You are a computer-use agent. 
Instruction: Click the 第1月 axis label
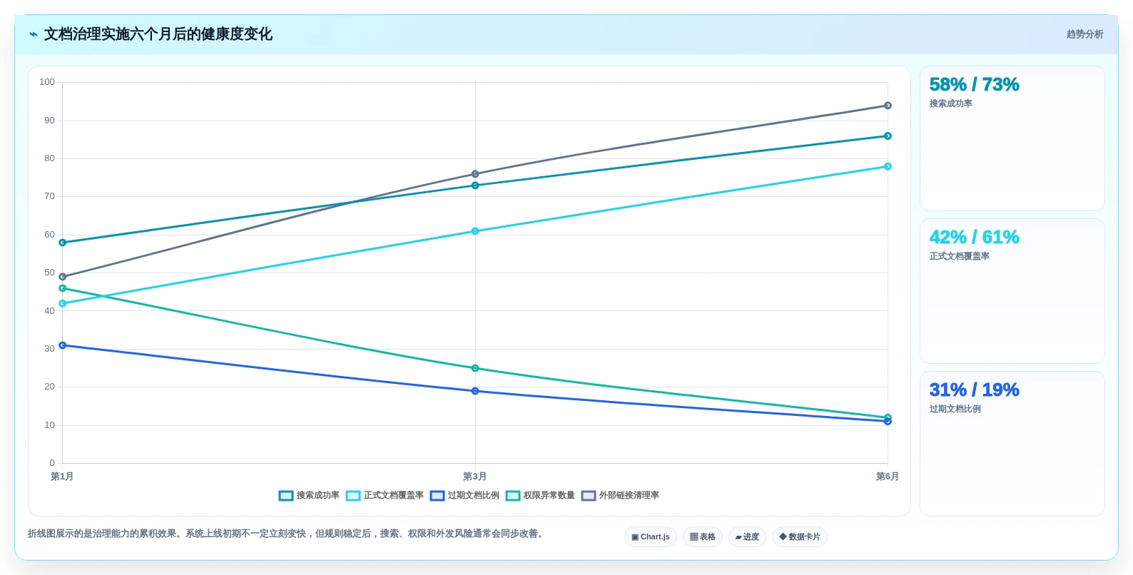click(x=62, y=477)
